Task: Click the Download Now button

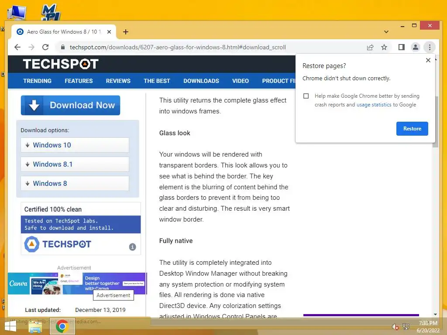Action: (x=70, y=105)
